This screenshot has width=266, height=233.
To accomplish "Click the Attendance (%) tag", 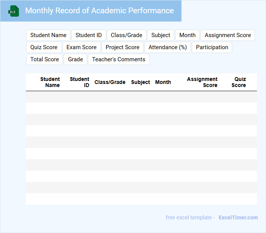I will (167, 47).
